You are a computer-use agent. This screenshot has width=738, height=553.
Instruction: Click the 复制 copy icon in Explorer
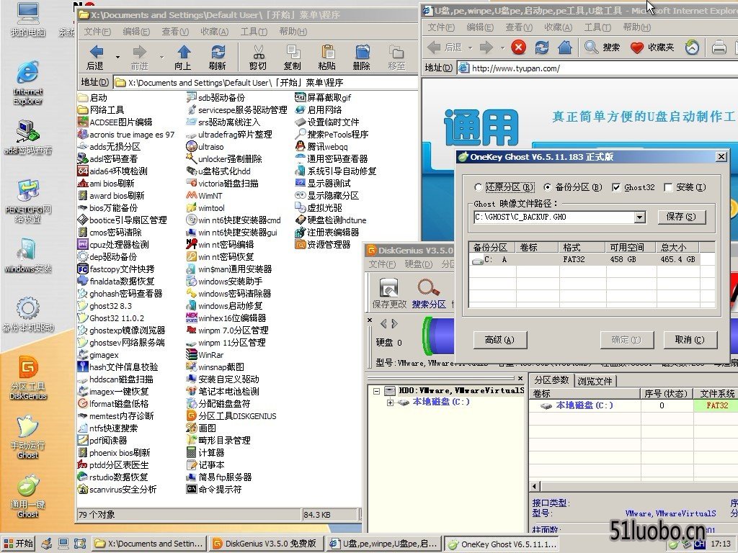tap(293, 58)
